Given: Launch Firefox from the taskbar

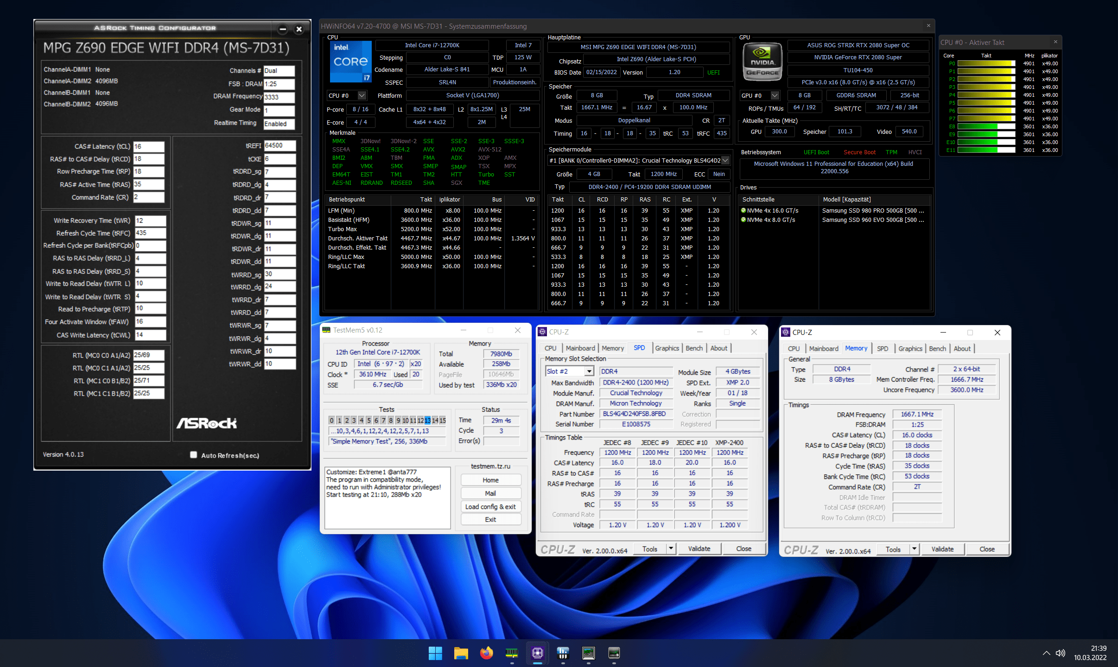Looking at the screenshot, I should click(x=486, y=653).
